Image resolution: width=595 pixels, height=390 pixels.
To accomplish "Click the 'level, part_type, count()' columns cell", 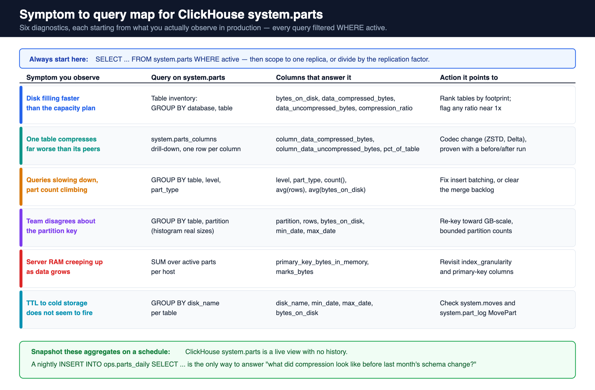I will coord(321,185).
